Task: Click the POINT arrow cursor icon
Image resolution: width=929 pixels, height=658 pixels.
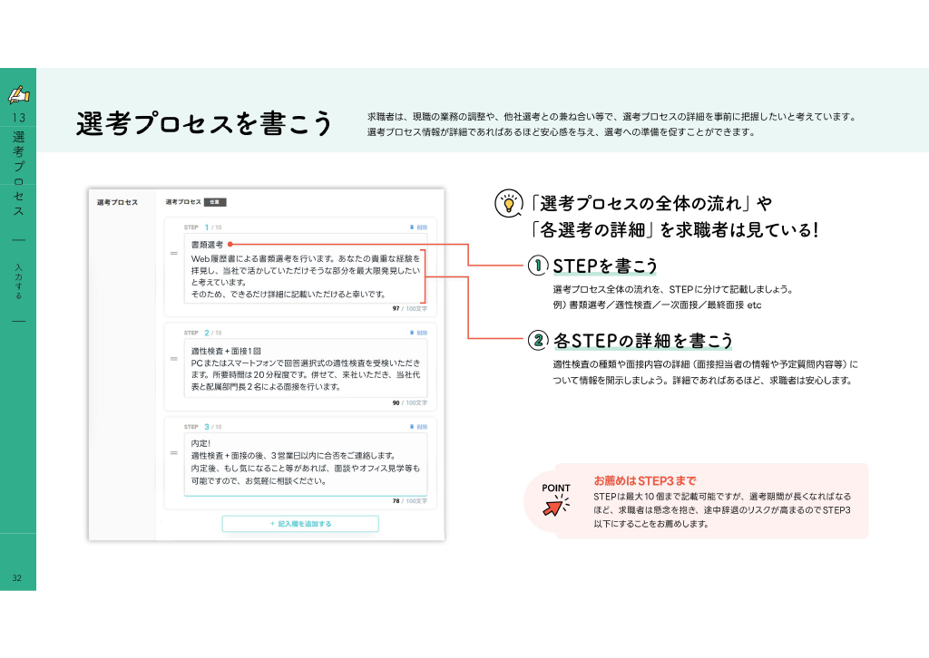Action: click(x=555, y=506)
